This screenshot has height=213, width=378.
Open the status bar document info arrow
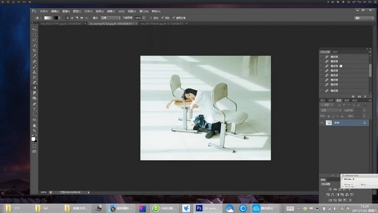(x=89, y=192)
